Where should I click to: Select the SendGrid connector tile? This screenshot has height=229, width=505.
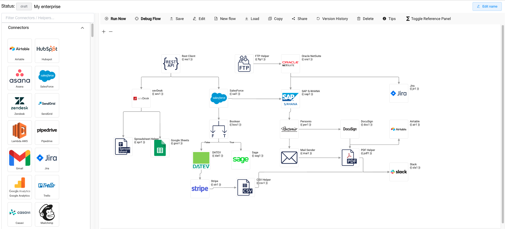(47, 105)
